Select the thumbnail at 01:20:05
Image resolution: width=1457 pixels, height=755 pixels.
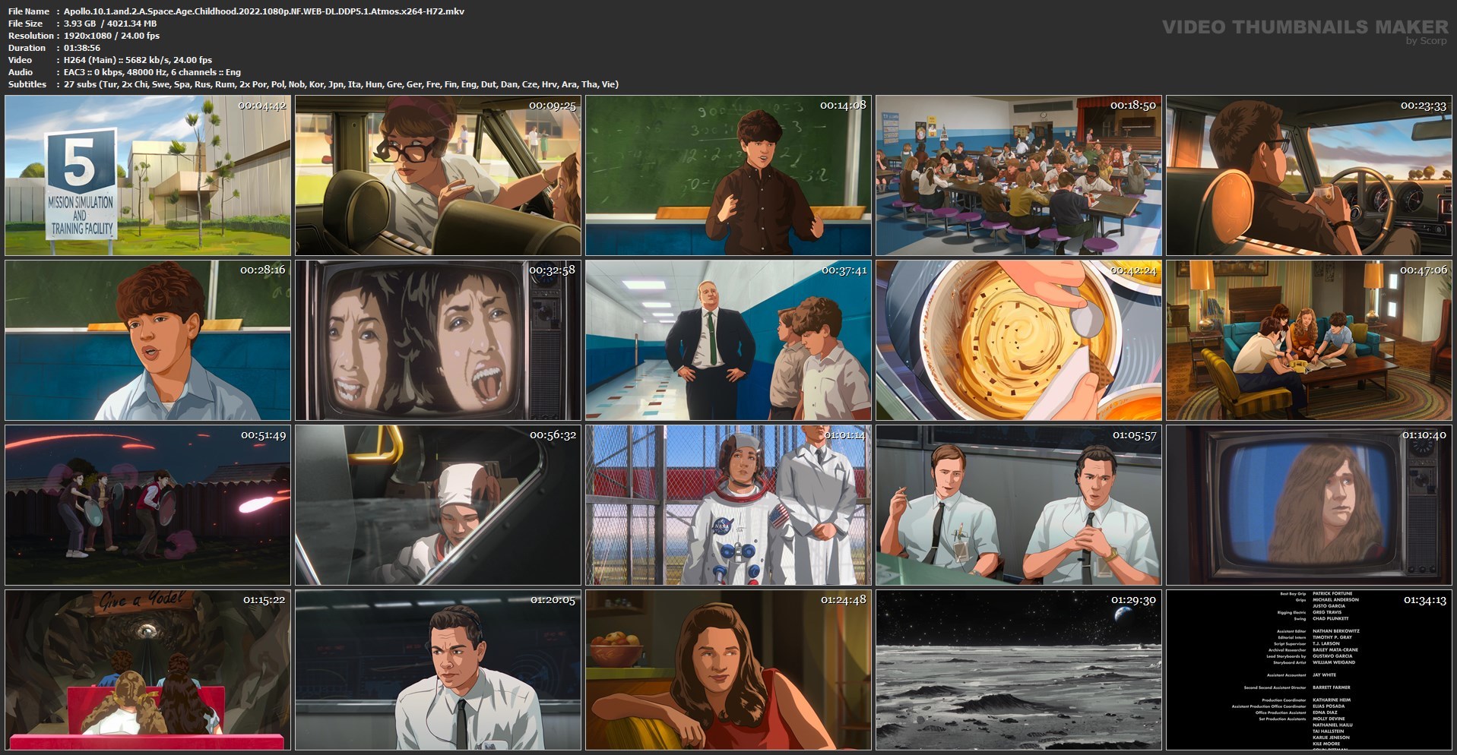(x=438, y=670)
